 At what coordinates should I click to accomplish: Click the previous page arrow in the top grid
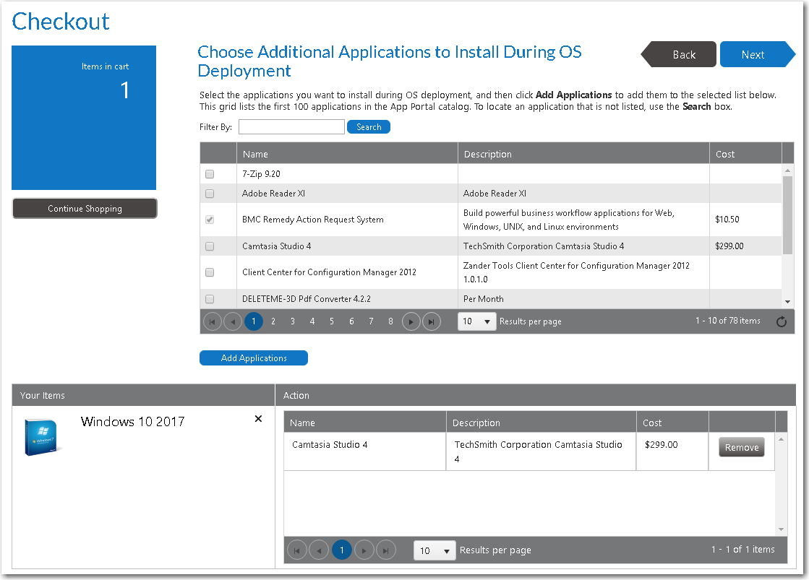point(232,321)
